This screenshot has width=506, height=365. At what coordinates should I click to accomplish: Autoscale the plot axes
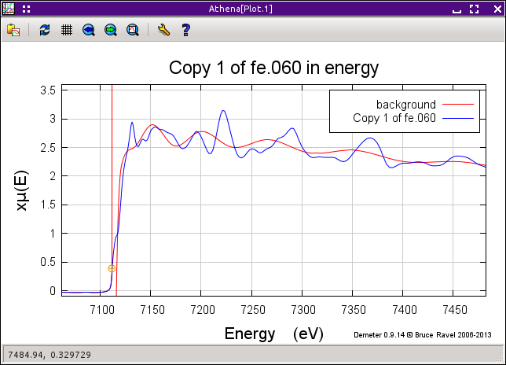pos(133,30)
